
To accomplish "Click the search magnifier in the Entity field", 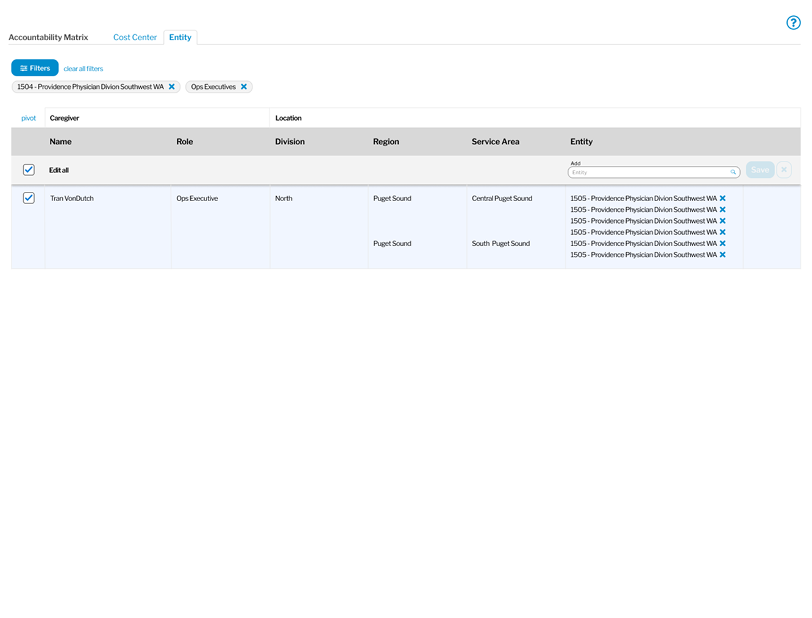I will [x=733, y=172].
